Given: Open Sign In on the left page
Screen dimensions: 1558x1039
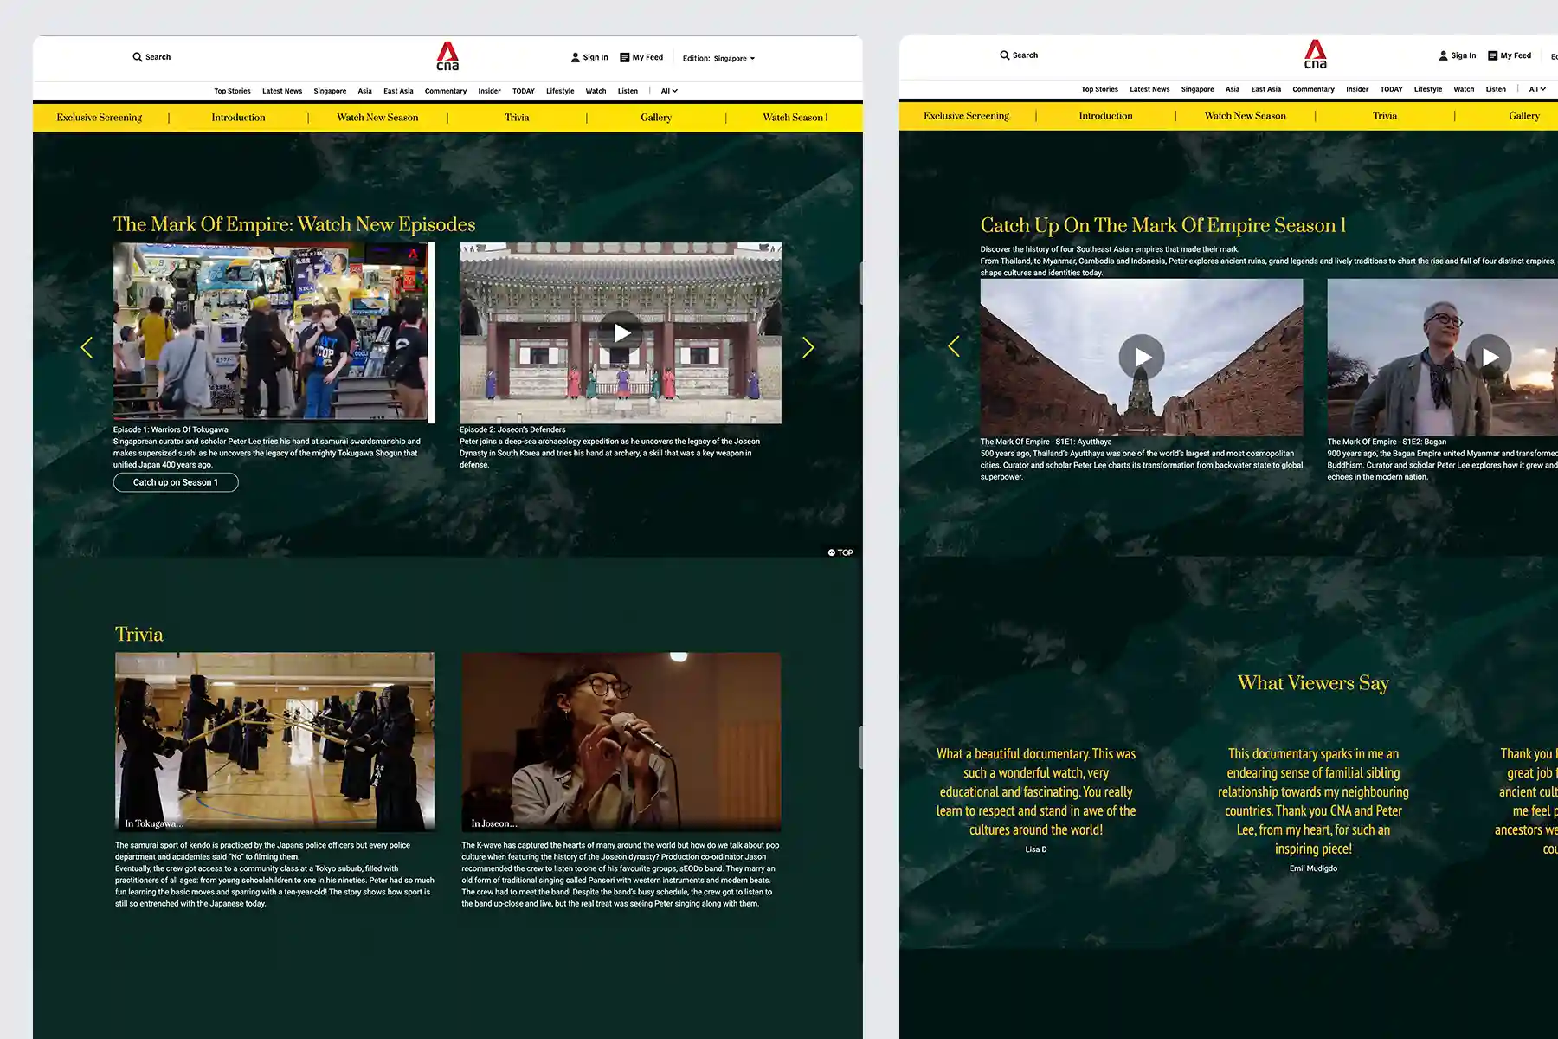Looking at the screenshot, I should 589,57.
